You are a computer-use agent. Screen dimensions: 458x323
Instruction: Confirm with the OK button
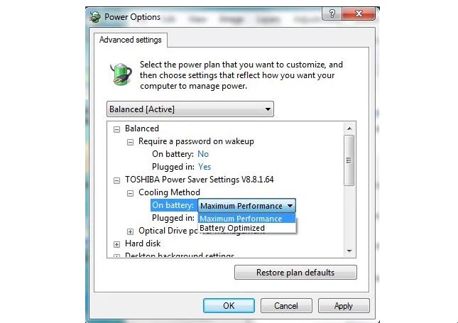coord(229,305)
